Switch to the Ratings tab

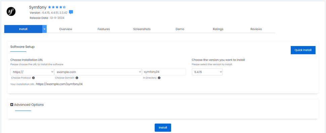(x=218, y=29)
